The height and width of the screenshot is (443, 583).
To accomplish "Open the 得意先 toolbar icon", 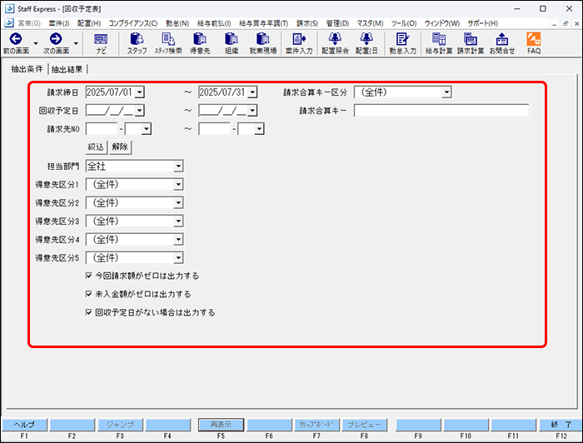I will point(200,43).
